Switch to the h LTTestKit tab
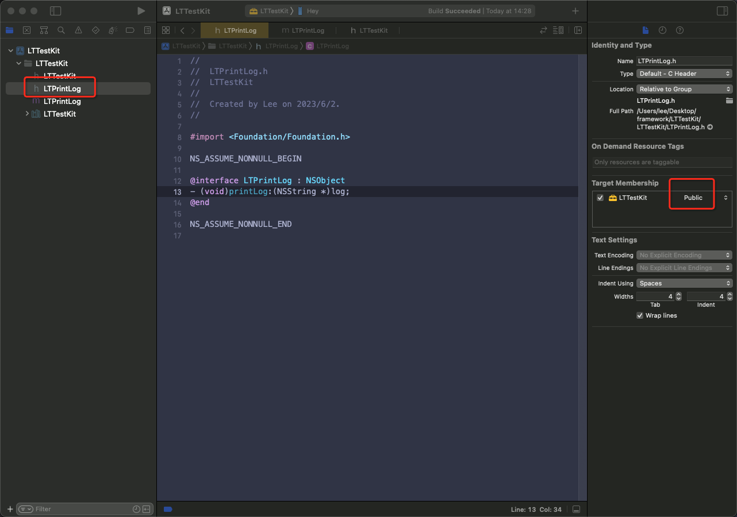Image resolution: width=737 pixels, height=517 pixels. pos(369,30)
